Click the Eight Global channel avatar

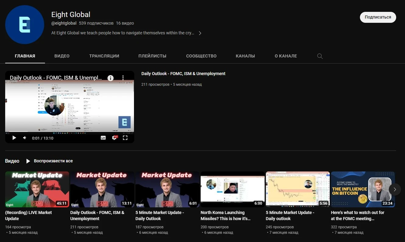coord(25,25)
